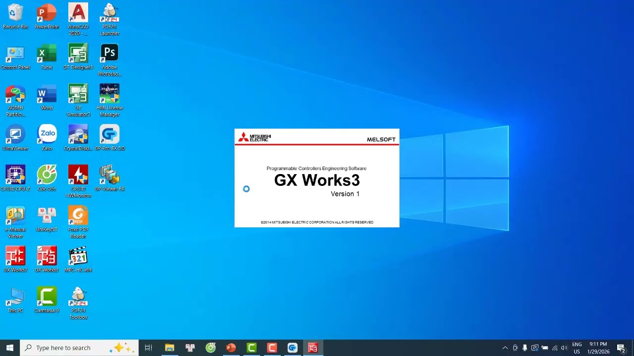Select the Excel desktop shortcut
The image size is (634, 356).
click(47, 57)
